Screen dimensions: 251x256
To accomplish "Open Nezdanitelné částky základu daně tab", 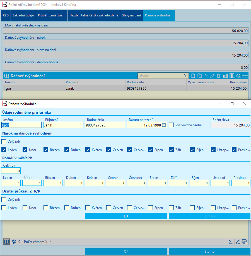I will (x=94, y=15).
